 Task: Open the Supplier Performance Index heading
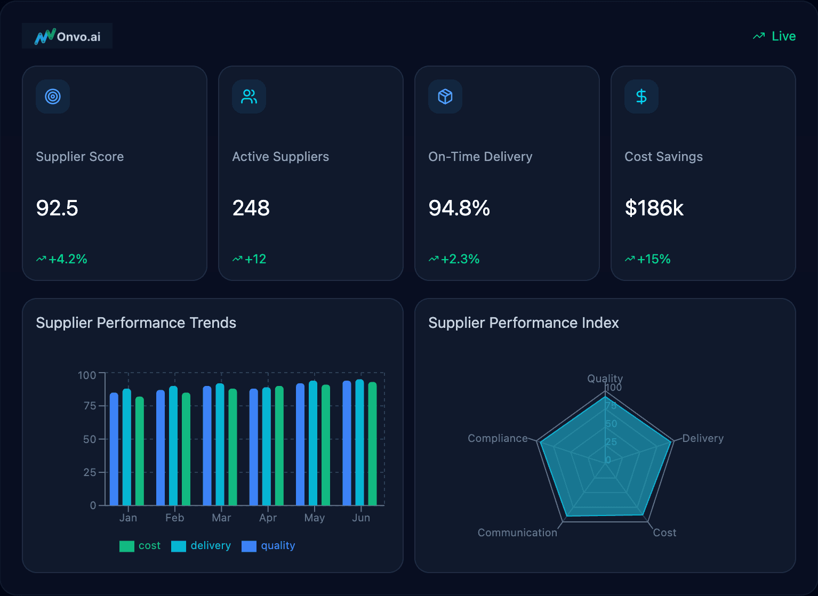point(523,323)
